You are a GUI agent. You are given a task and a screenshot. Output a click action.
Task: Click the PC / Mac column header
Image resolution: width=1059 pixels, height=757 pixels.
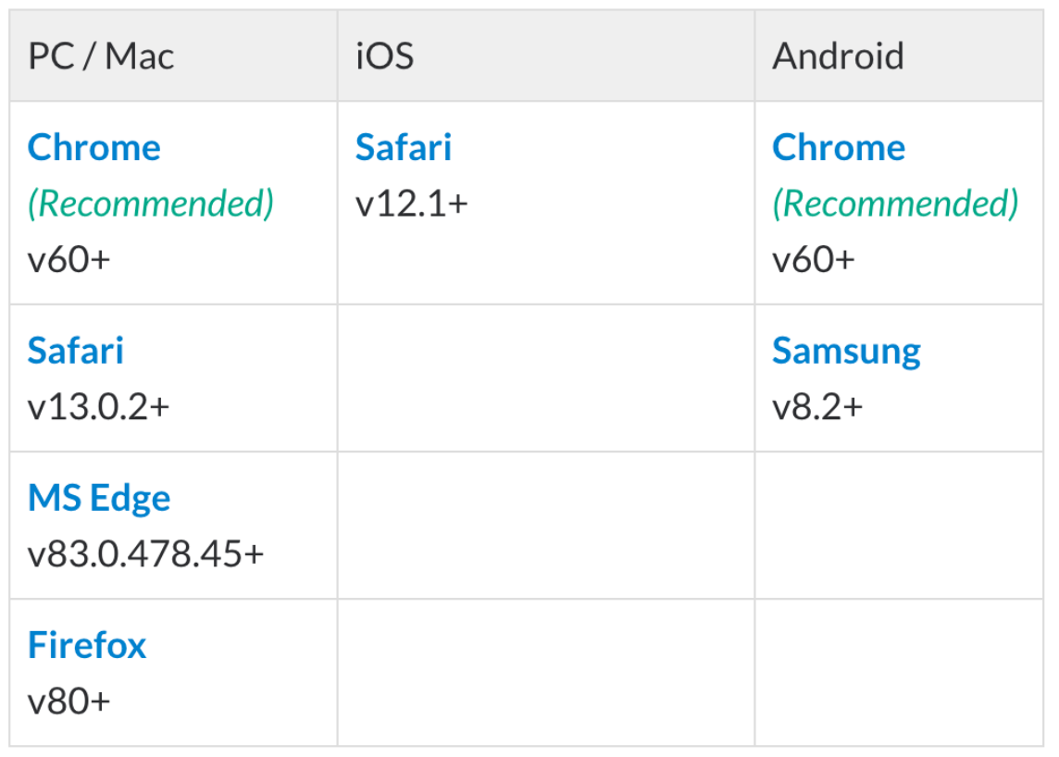(x=101, y=56)
